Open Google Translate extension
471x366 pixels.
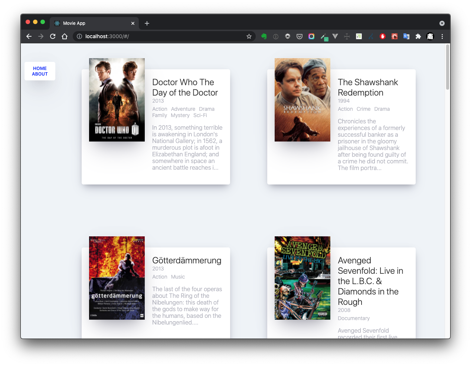coord(406,36)
